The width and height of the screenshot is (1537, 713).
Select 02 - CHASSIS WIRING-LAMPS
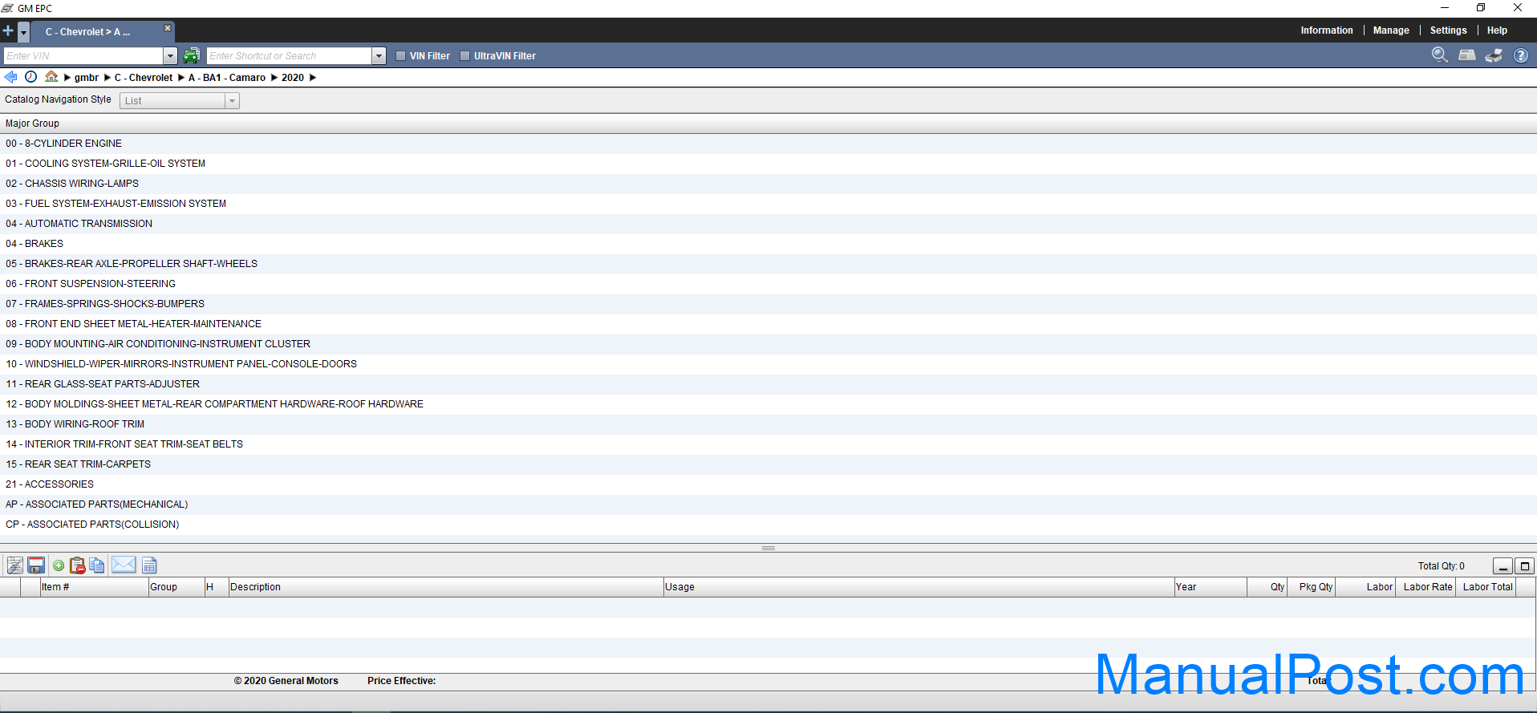tap(768, 184)
